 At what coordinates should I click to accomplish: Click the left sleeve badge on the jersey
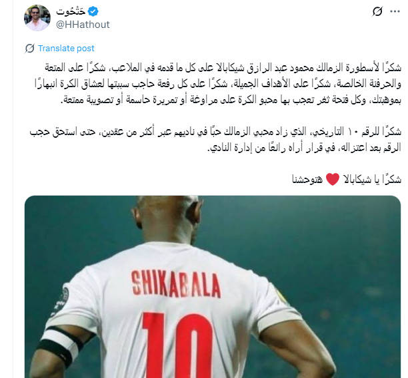[62, 301]
